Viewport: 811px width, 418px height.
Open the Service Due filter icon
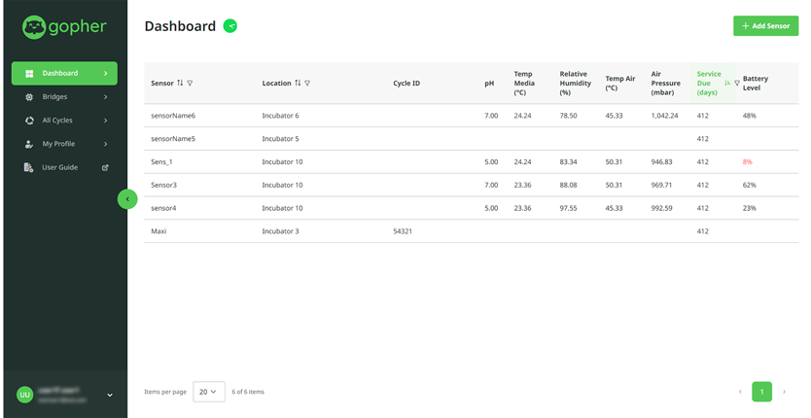pyautogui.click(x=736, y=84)
